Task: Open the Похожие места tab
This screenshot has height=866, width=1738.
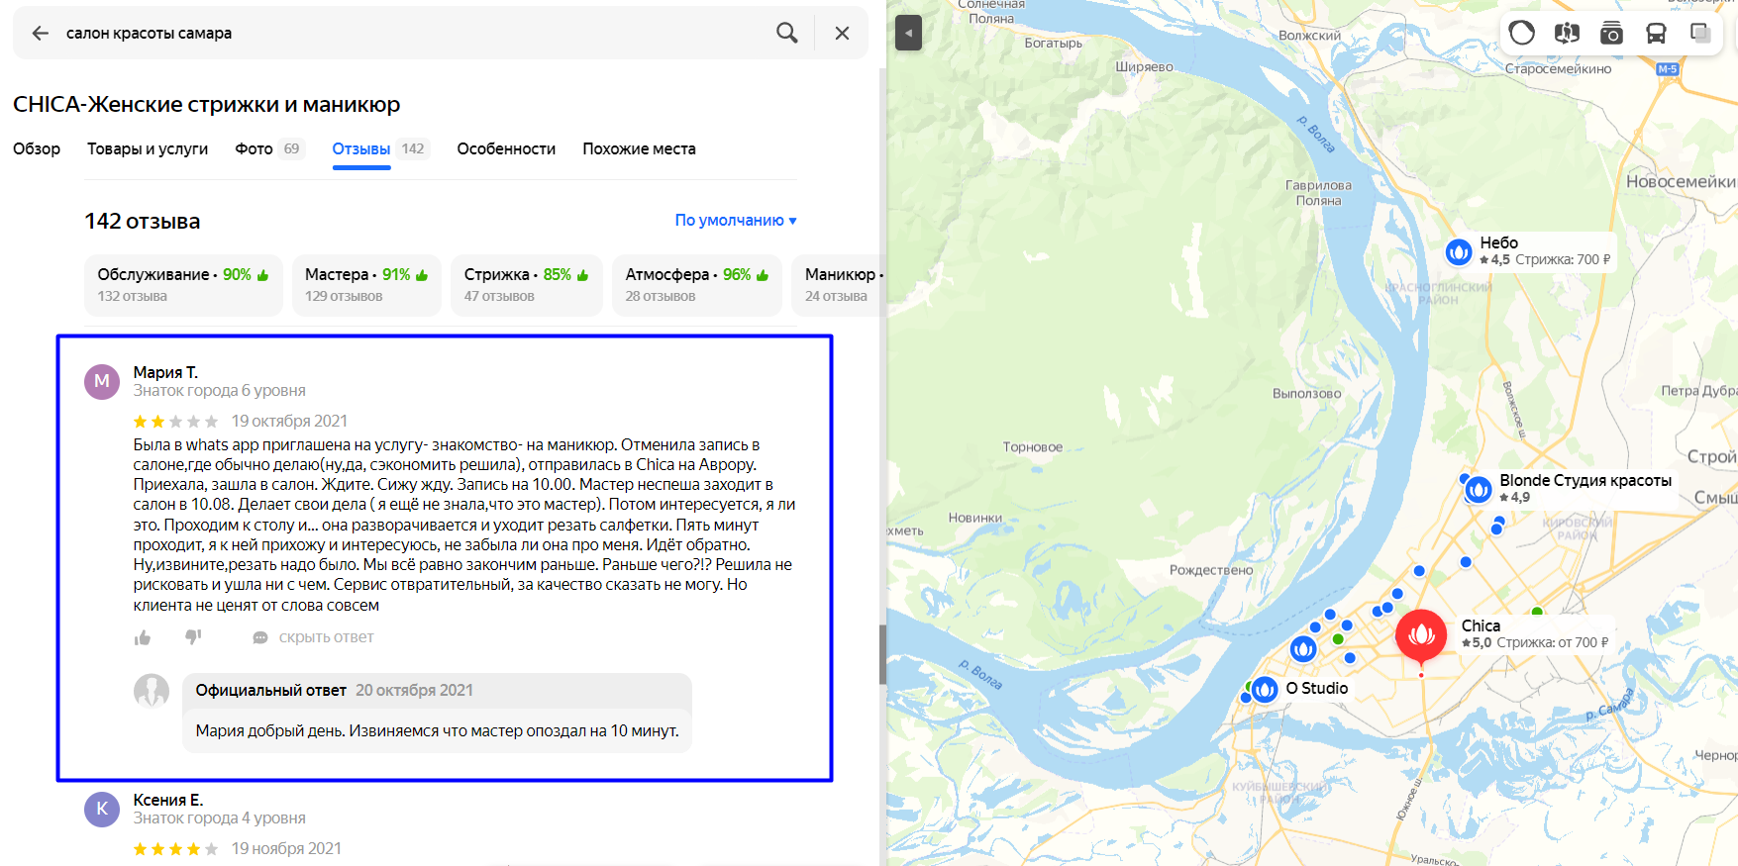Action: coord(639,148)
